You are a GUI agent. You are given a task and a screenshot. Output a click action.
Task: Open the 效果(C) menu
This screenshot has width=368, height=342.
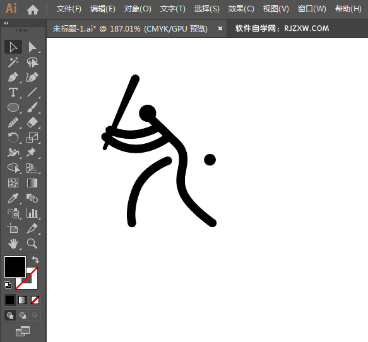click(241, 9)
